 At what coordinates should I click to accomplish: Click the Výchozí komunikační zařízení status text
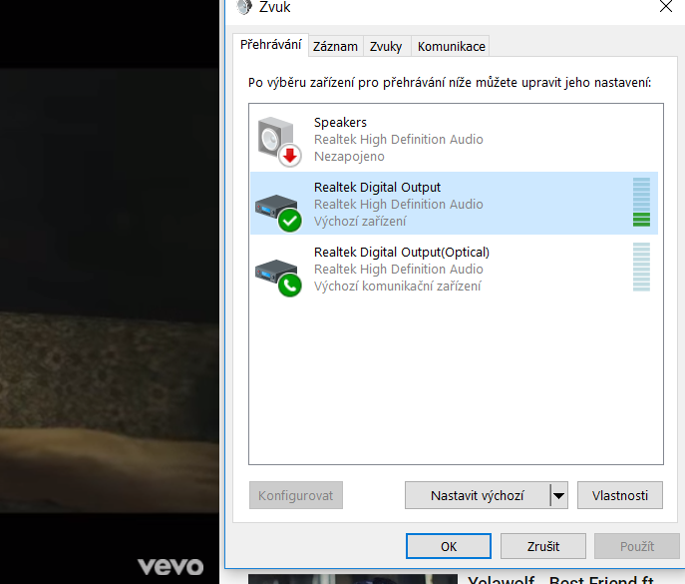click(398, 287)
